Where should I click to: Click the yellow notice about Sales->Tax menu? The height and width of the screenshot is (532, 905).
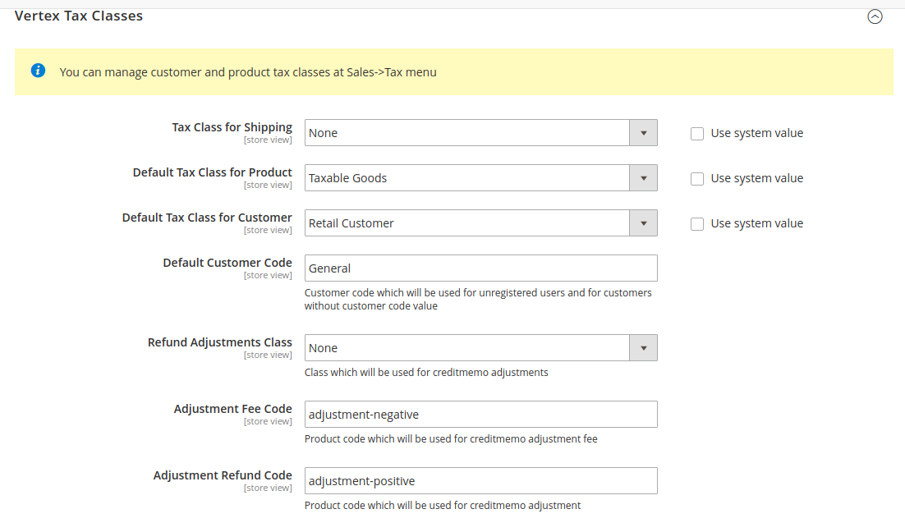pyautogui.click(x=246, y=71)
